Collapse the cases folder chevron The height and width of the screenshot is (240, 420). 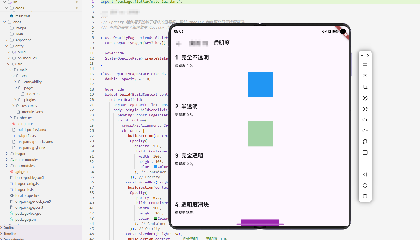(x=7, y=8)
